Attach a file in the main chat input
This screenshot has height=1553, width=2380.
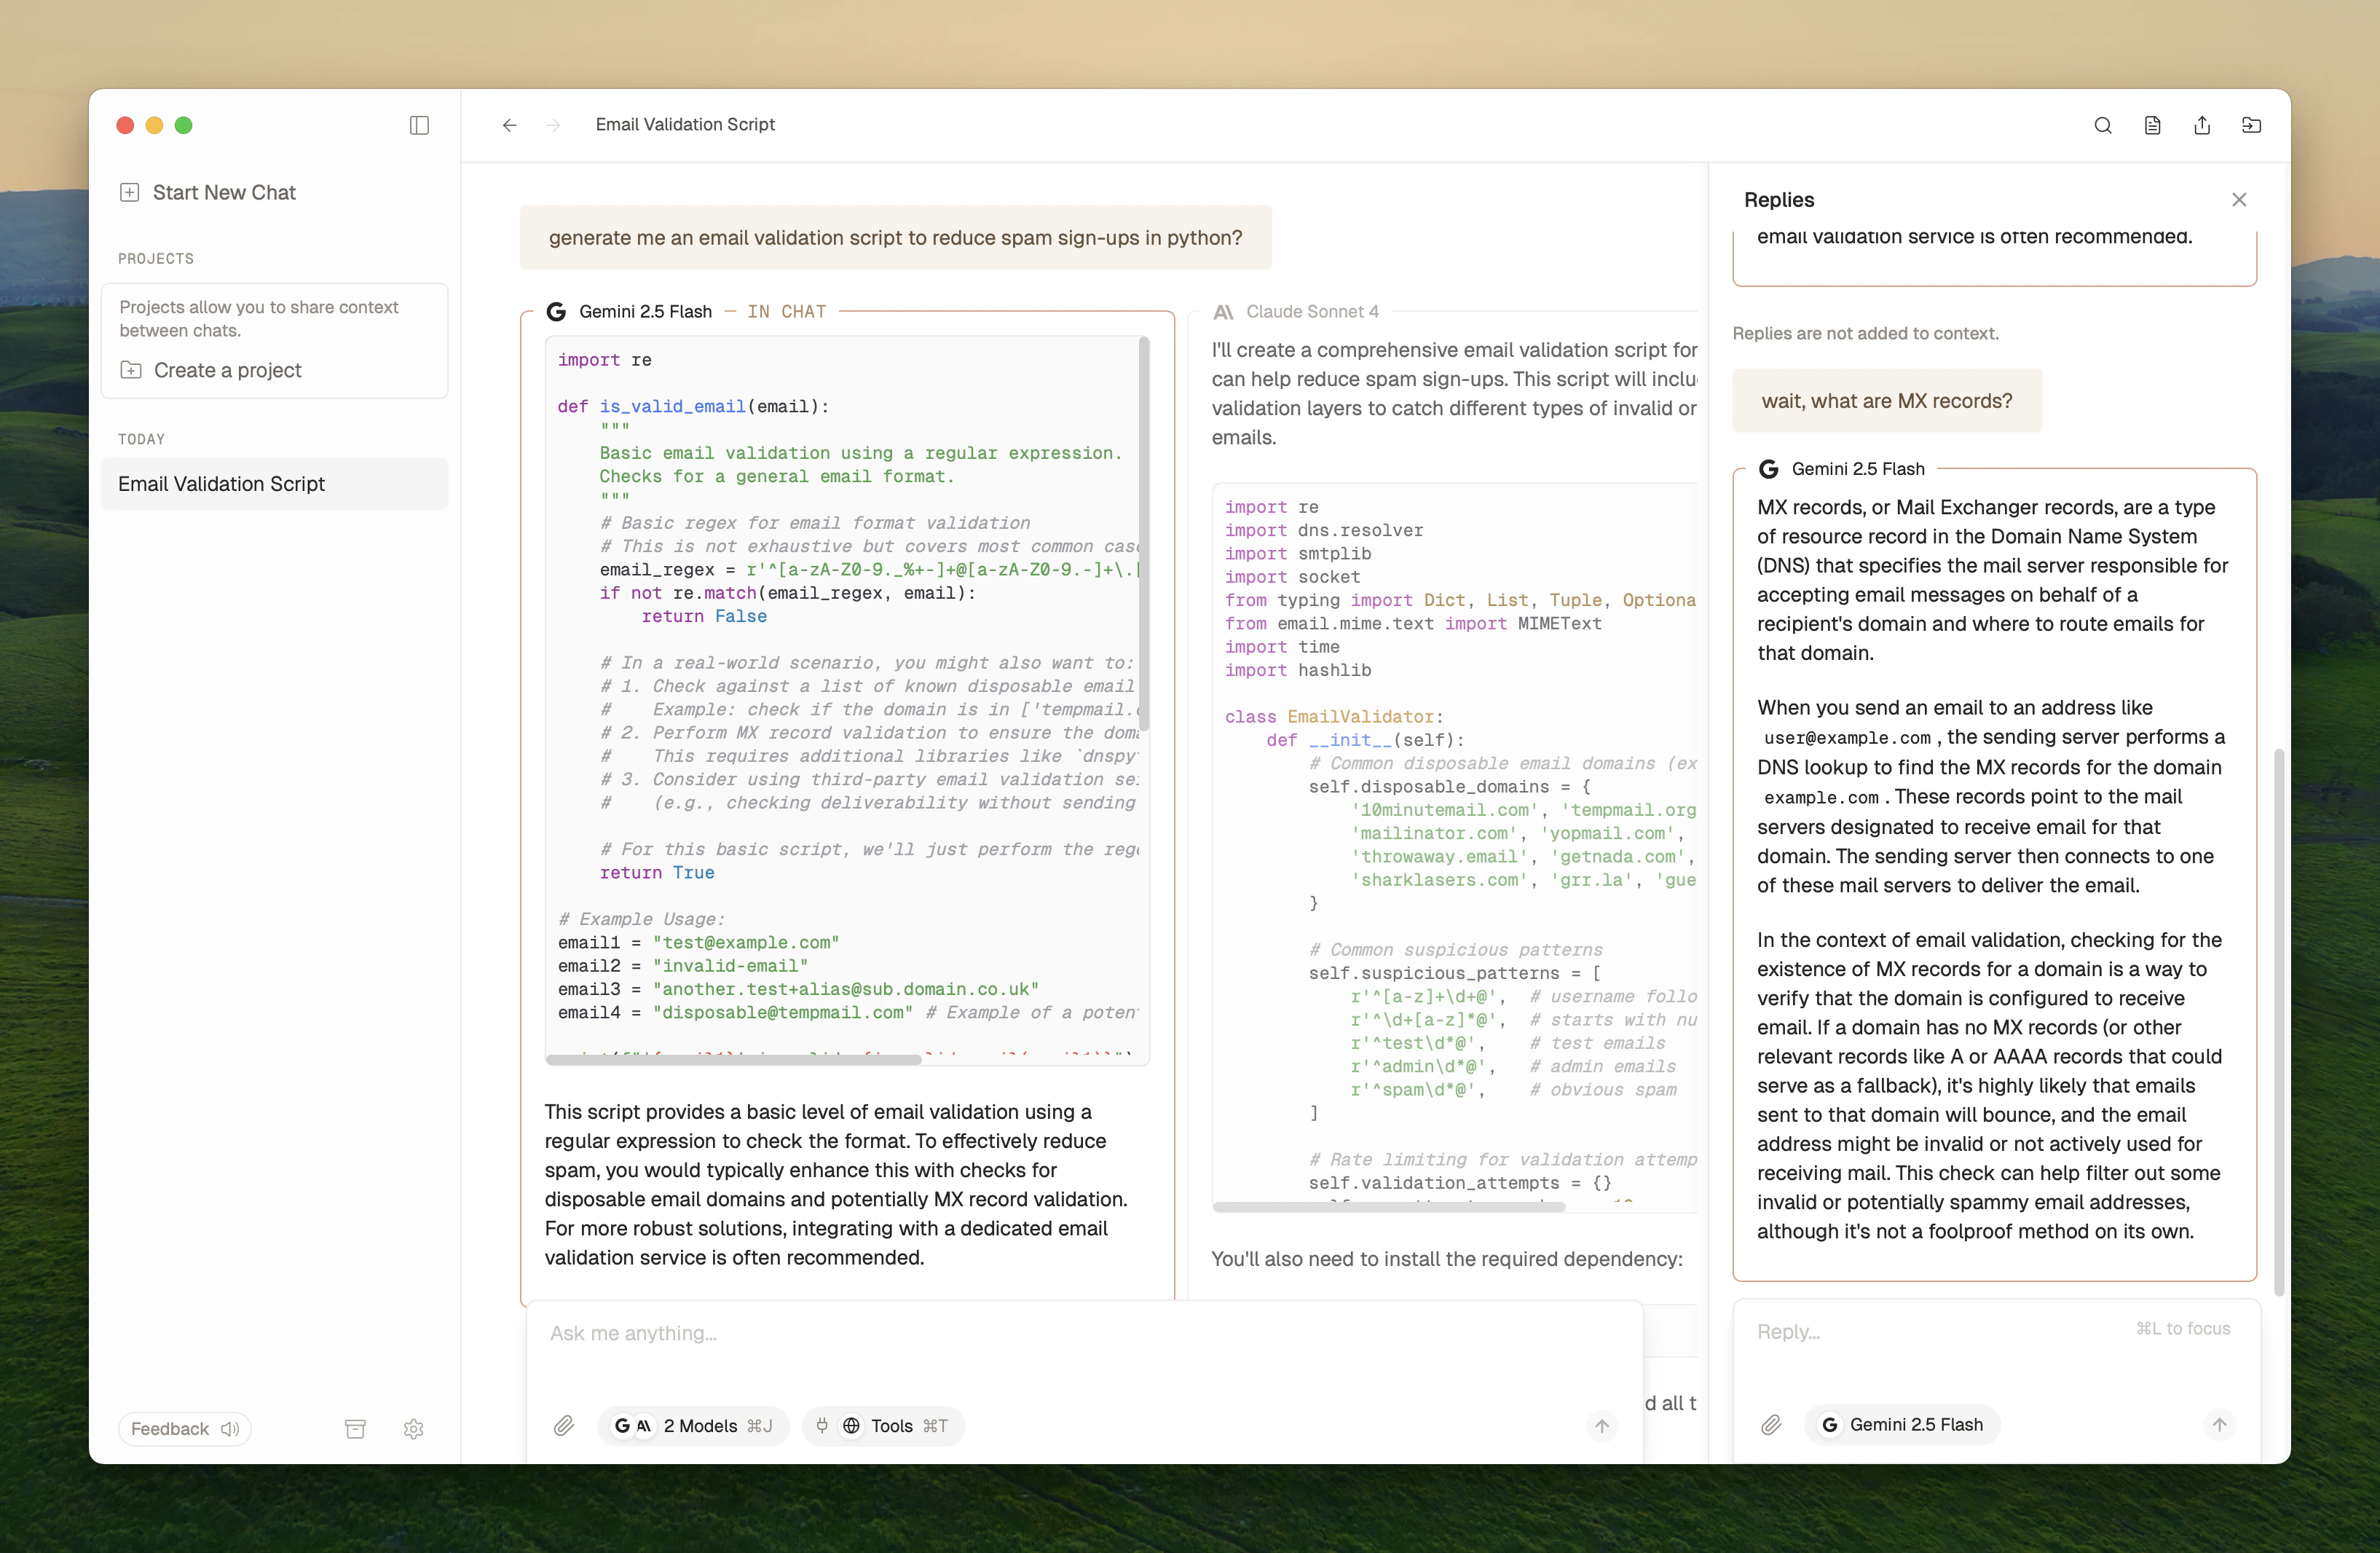click(564, 1426)
